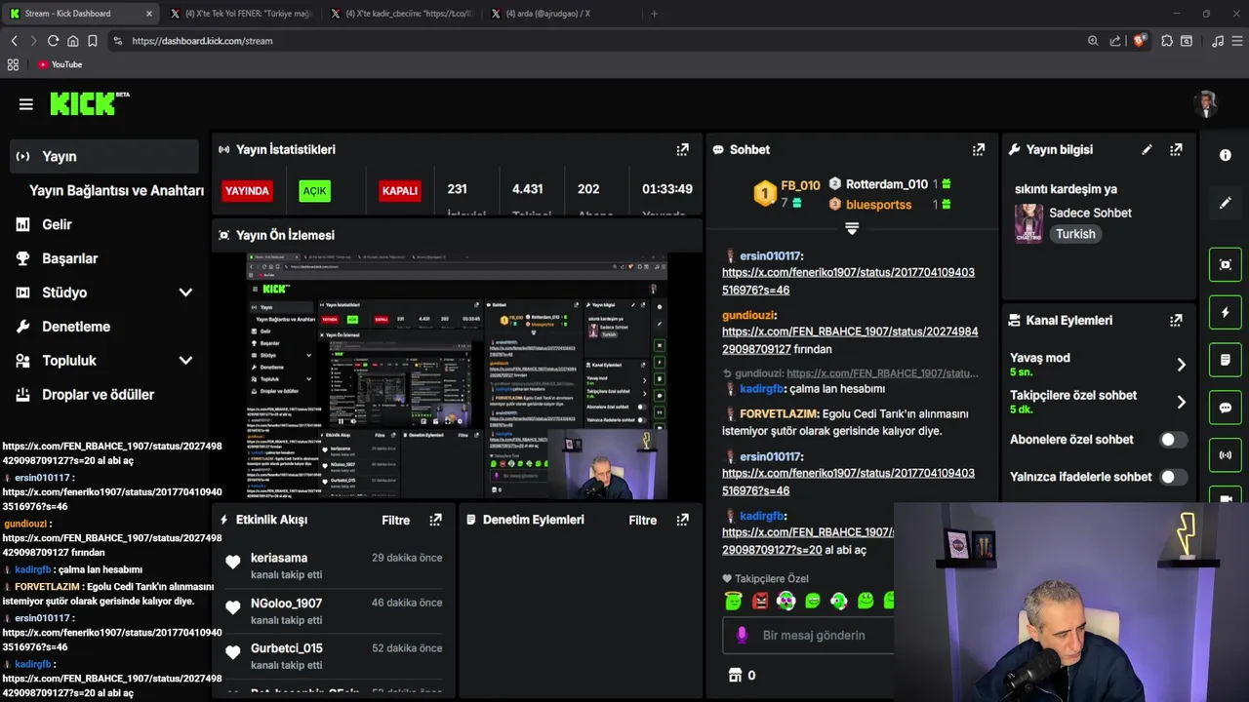Image resolution: width=1249 pixels, height=702 pixels.
Task: Open a new browser tab
Action: (x=654, y=14)
